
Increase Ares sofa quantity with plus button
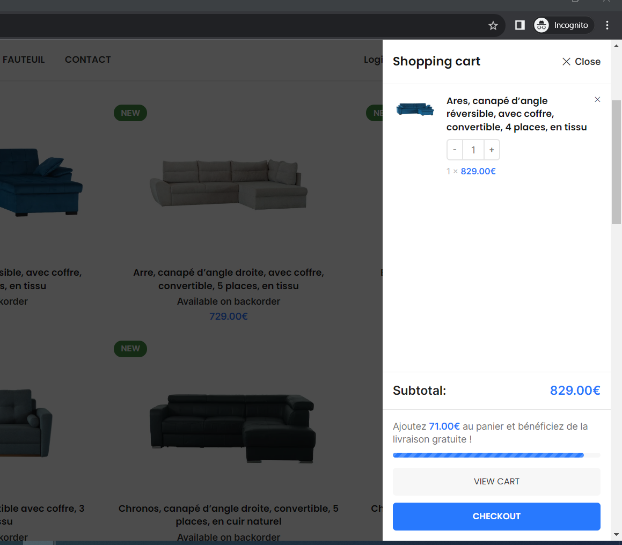[x=492, y=150]
